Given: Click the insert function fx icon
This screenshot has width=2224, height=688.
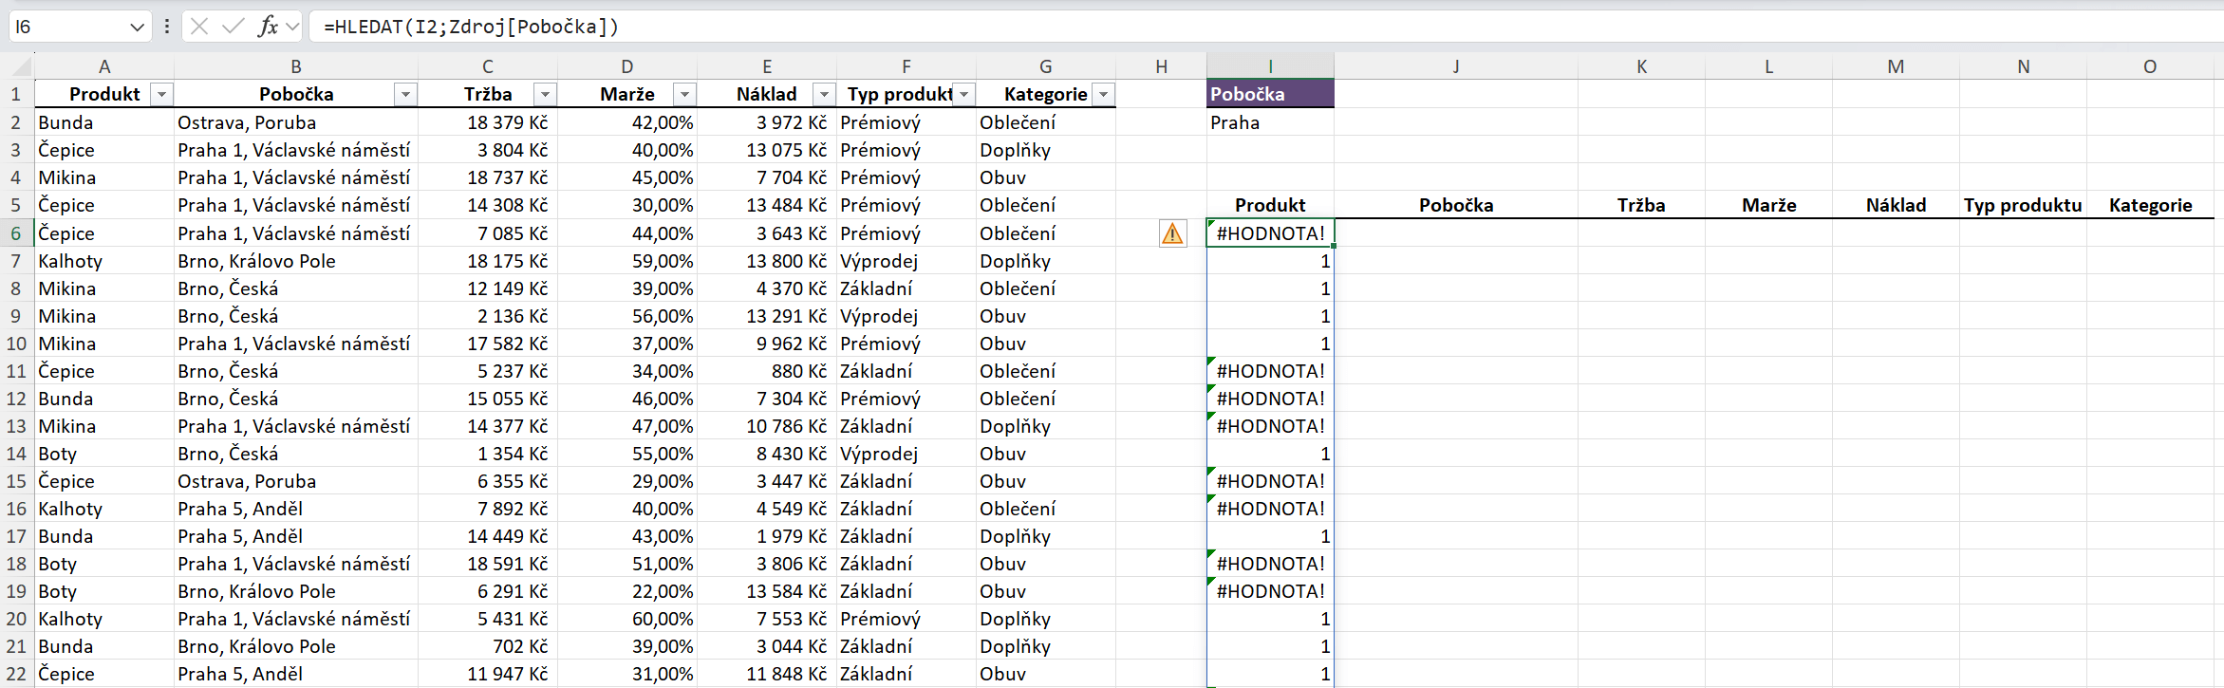Looking at the screenshot, I should (268, 27).
